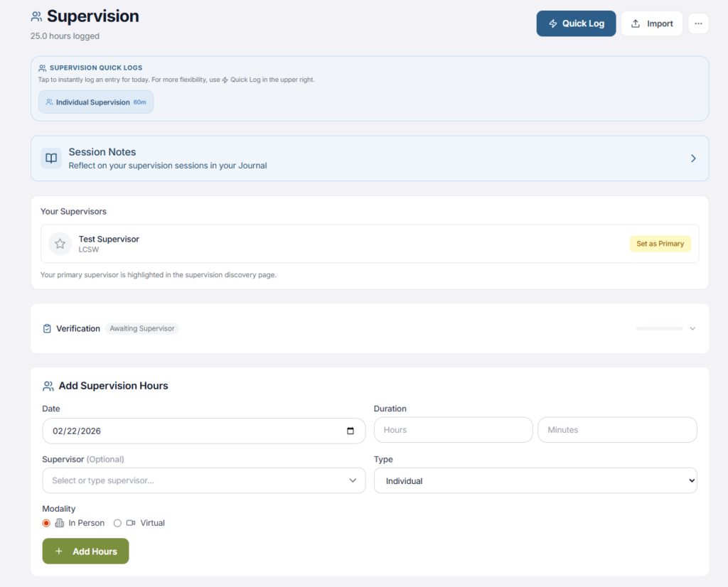Tap the Individual Supervision 60m quick log
This screenshot has width=728, height=587.
click(x=96, y=102)
